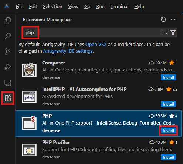Click the 'All-in-One composer integration' description
This screenshot has height=164, width=183.
click(x=109, y=70)
